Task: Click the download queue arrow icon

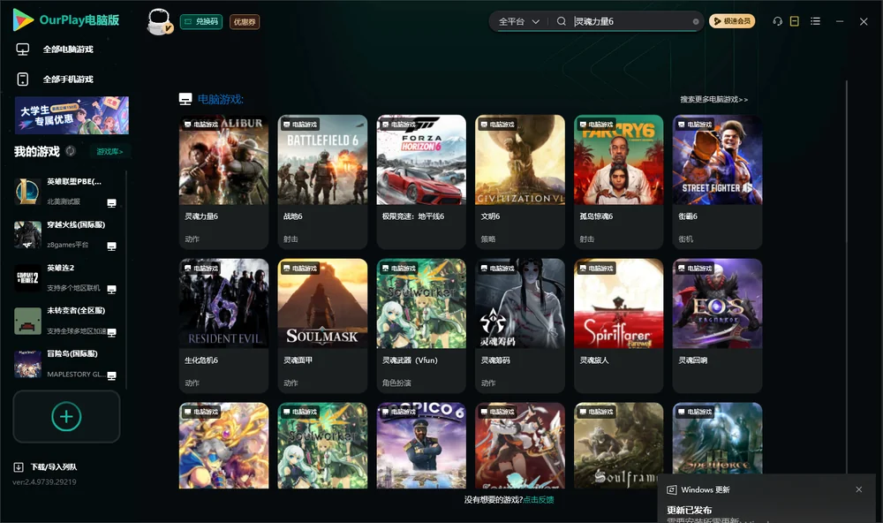Action: coord(19,466)
